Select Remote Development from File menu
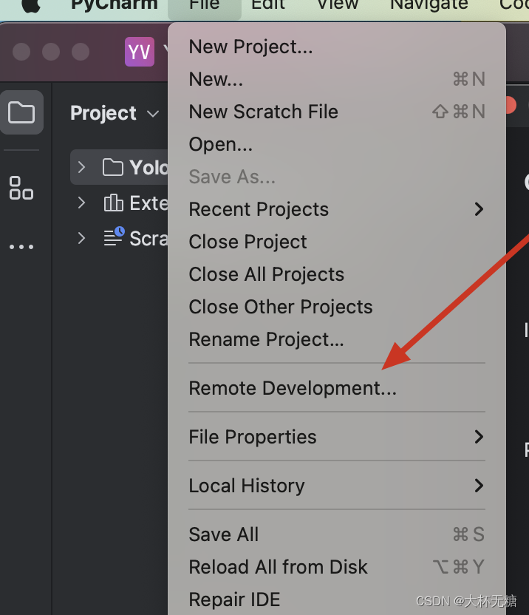 pos(293,388)
